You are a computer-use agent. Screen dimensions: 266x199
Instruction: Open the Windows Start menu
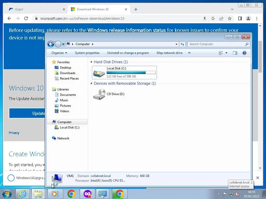[x=7, y=194]
